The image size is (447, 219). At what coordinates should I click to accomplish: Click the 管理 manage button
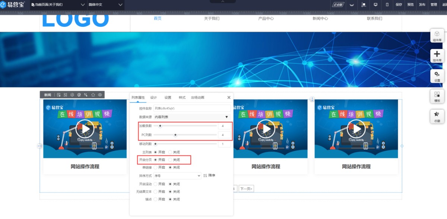click(x=434, y=4)
